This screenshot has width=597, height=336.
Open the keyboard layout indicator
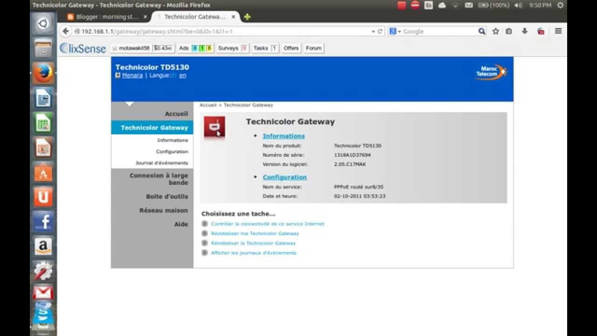[429, 5]
